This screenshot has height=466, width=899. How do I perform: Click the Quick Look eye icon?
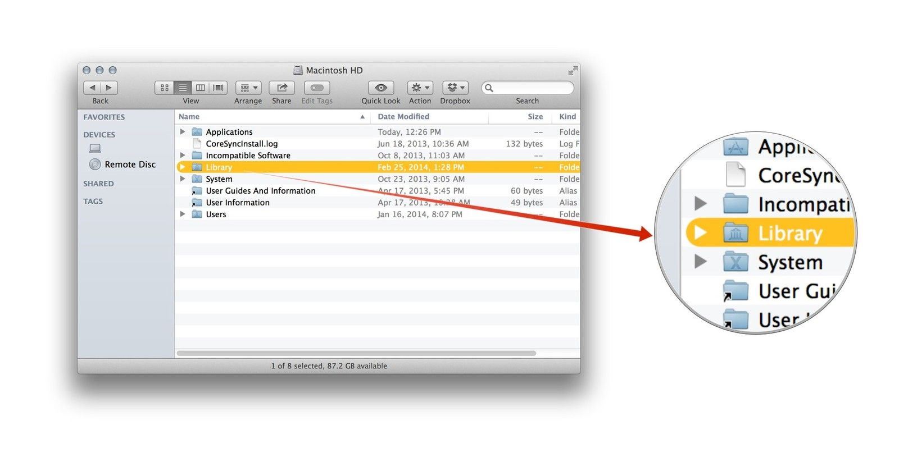381,88
